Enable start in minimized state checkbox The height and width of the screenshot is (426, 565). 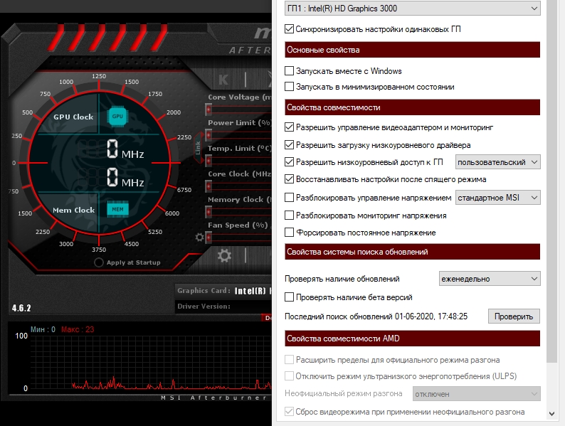(289, 87)
